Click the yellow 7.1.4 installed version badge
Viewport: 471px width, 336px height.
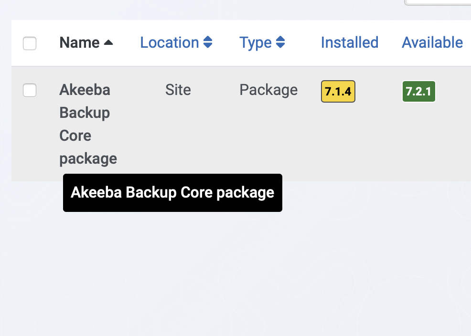[338, 92]
